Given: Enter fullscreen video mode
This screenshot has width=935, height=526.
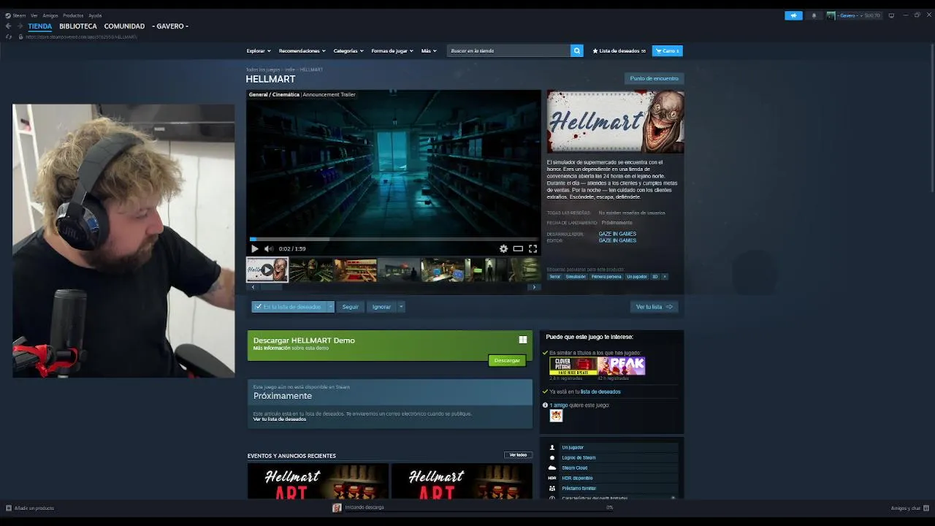Looking at the screenshot, I should [533, 249].
